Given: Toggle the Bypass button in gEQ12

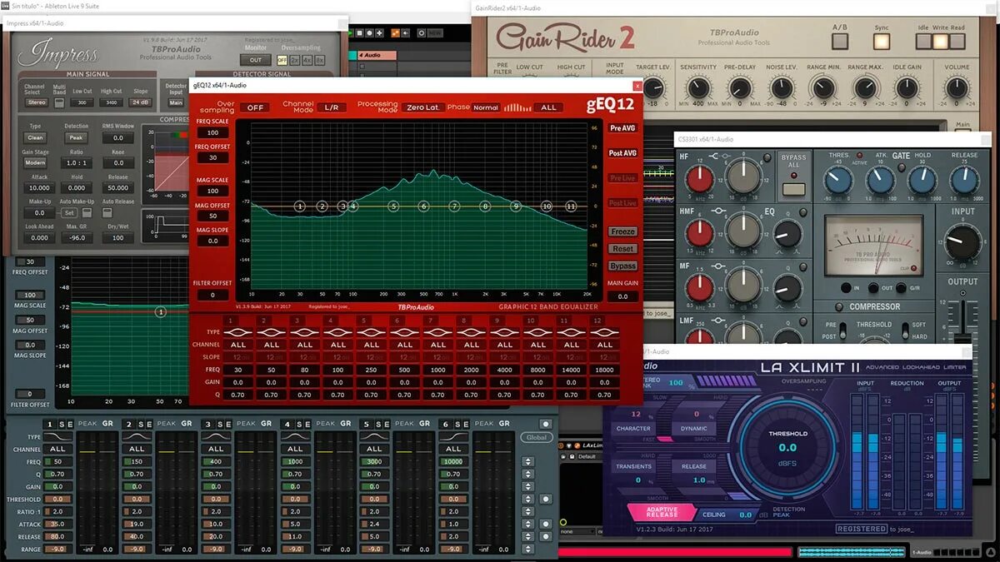Looking at the screenshot, I should tap(623, 266).
